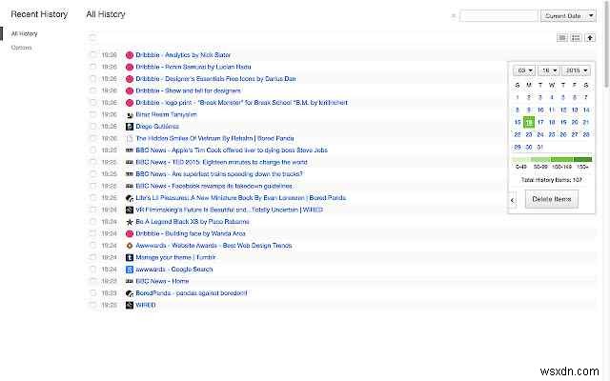Click Google favicon beside awwwards Google Search

click(130, 270)
